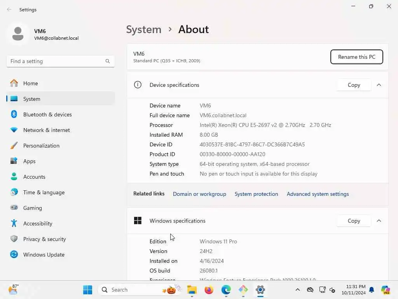
Task: Click the VM6 user avatar picture
Action: (x=18, y=34)
